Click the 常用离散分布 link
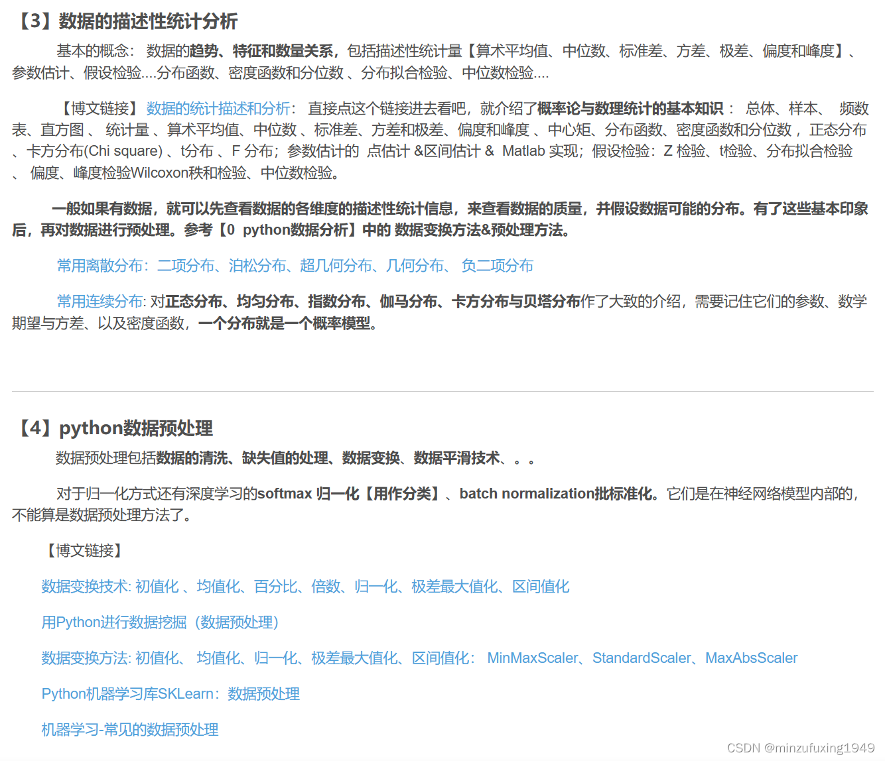Viewport: 885px width, 761px height. pyautogui.click(x=98, y=265)
